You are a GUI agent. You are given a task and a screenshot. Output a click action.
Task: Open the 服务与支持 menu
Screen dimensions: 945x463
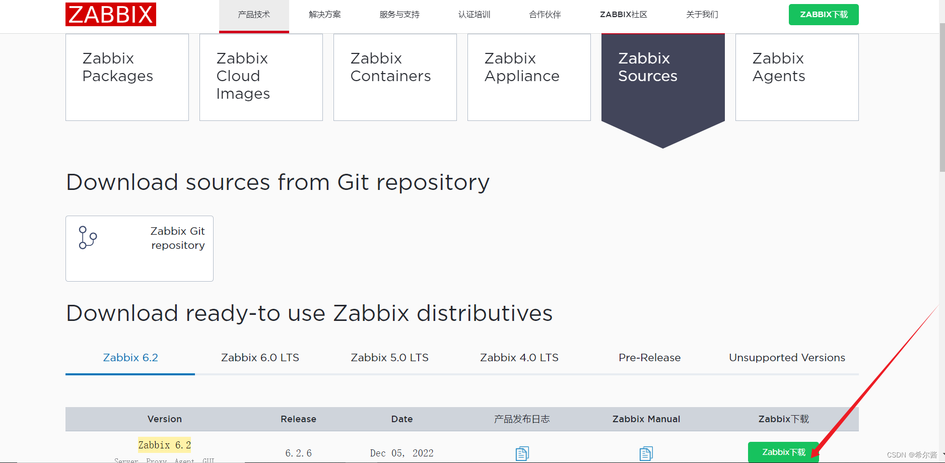pyautogui.click(x=398, y=15)
